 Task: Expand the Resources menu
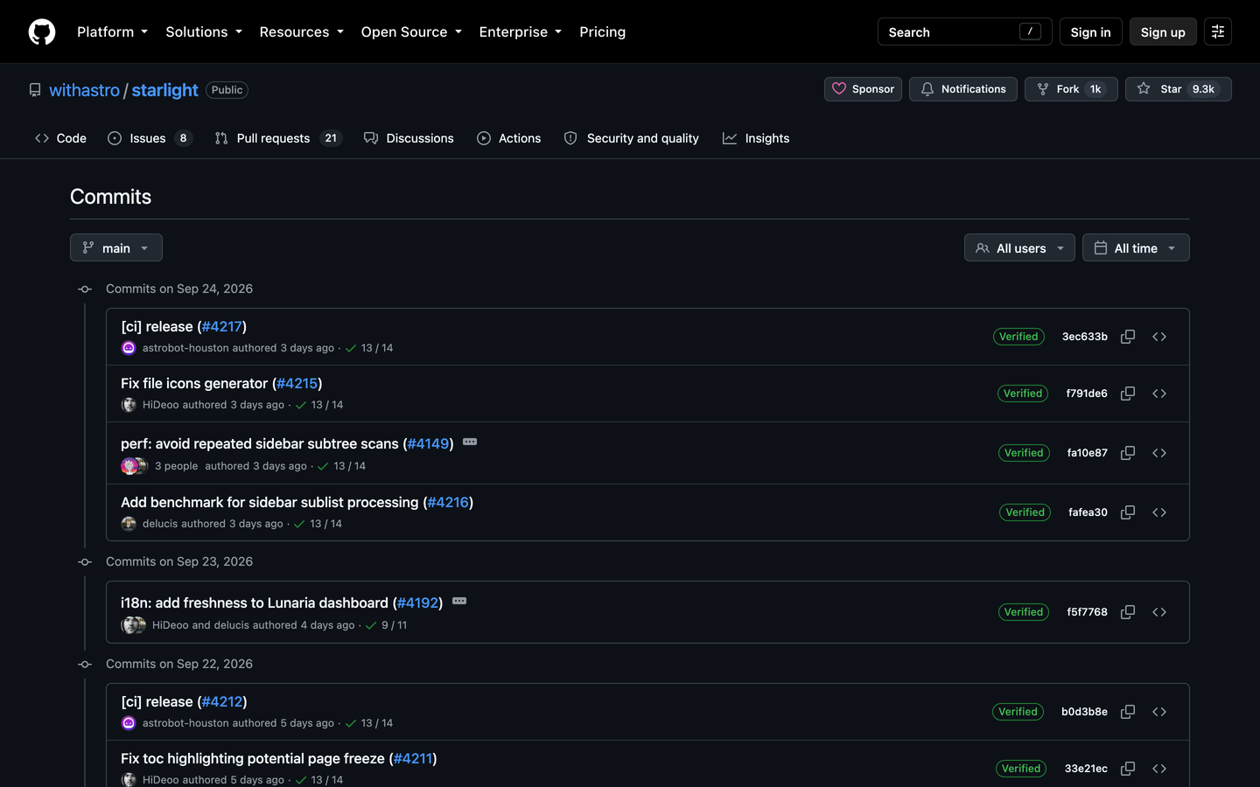(x=301, y=31)
